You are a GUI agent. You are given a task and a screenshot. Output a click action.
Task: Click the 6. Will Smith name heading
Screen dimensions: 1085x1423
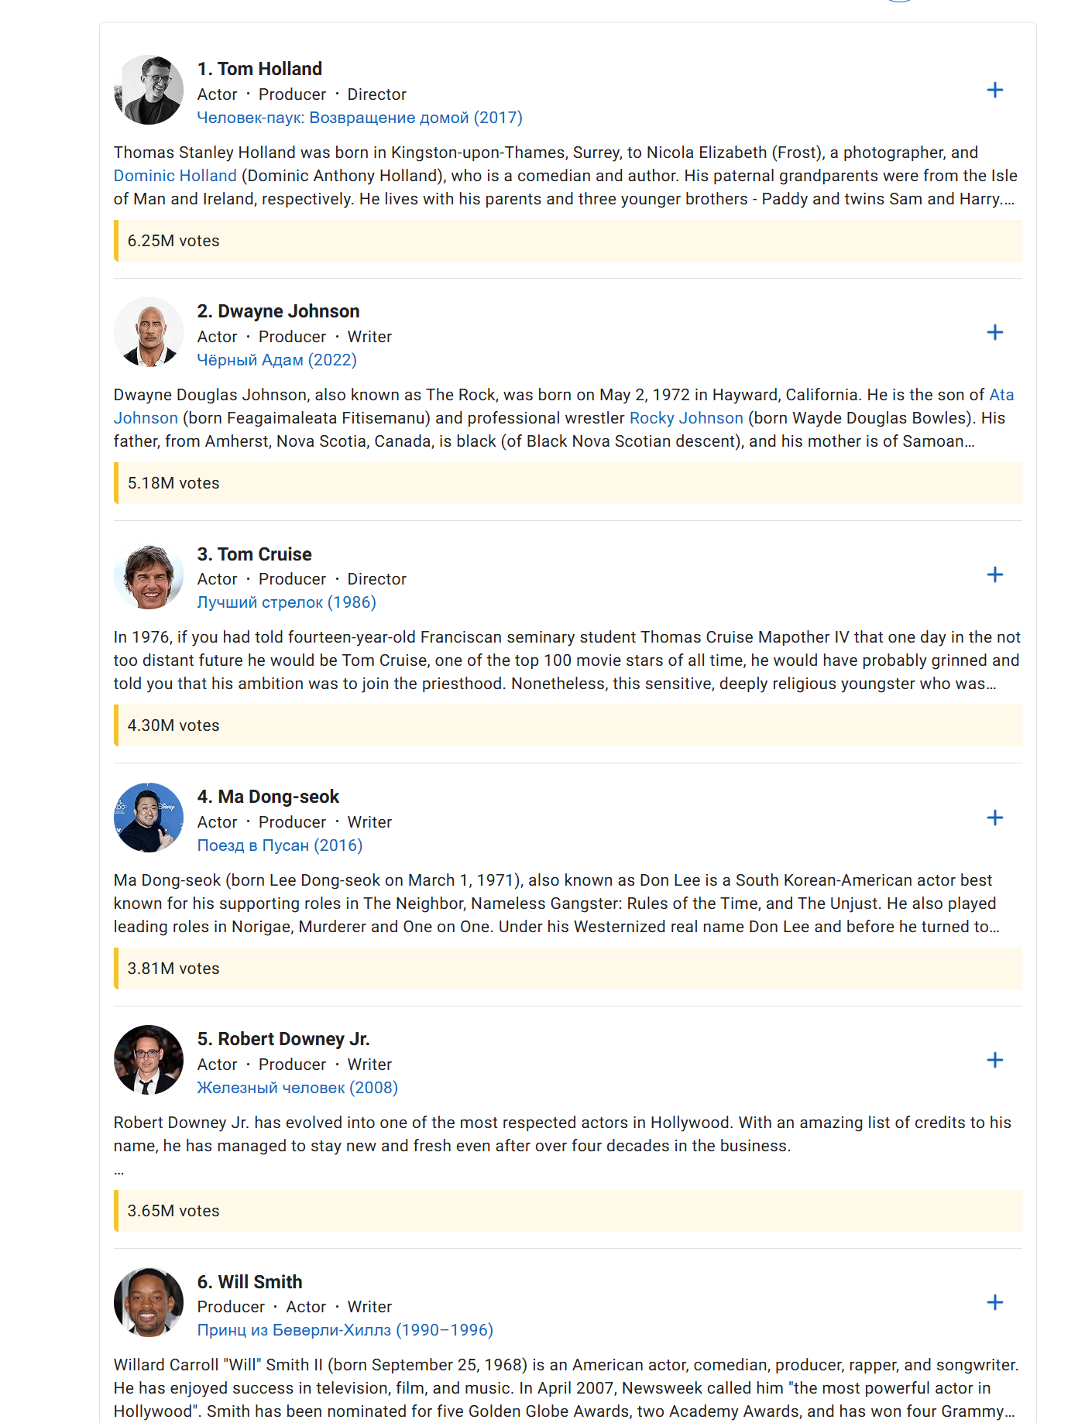pyautogui.click(x=249, y=1282)
